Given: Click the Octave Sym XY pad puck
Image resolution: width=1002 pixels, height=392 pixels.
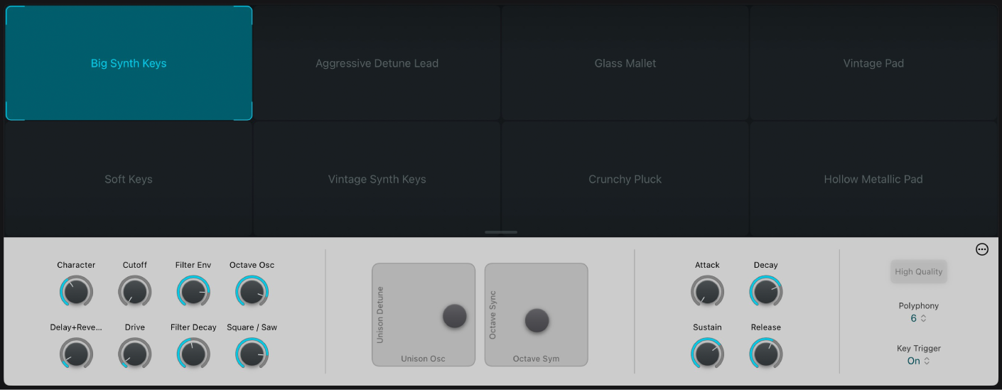Looking at the screenshot, I should click(537, 321).
